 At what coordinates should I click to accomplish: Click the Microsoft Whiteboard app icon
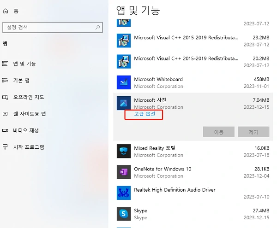[124, 82]
